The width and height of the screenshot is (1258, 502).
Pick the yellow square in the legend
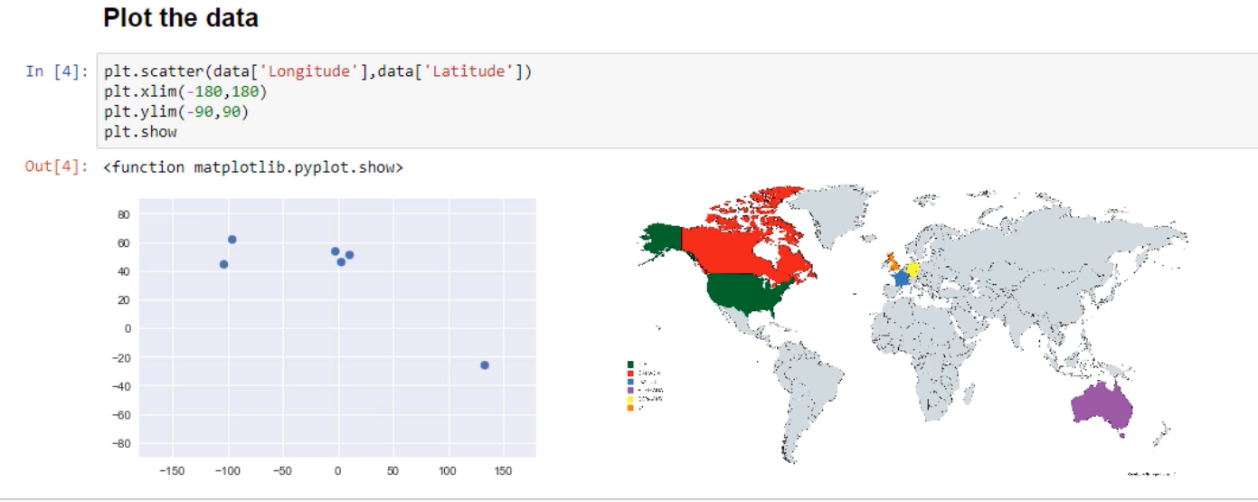point(630,399)
